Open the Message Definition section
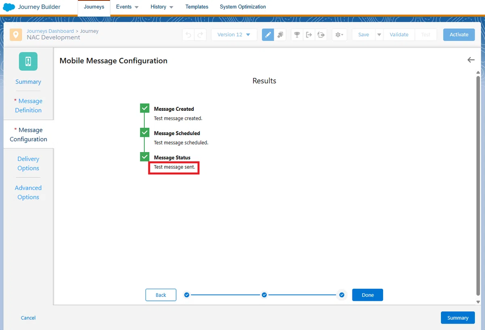Viewport: 485px width, 330px height. coord(28,106)
